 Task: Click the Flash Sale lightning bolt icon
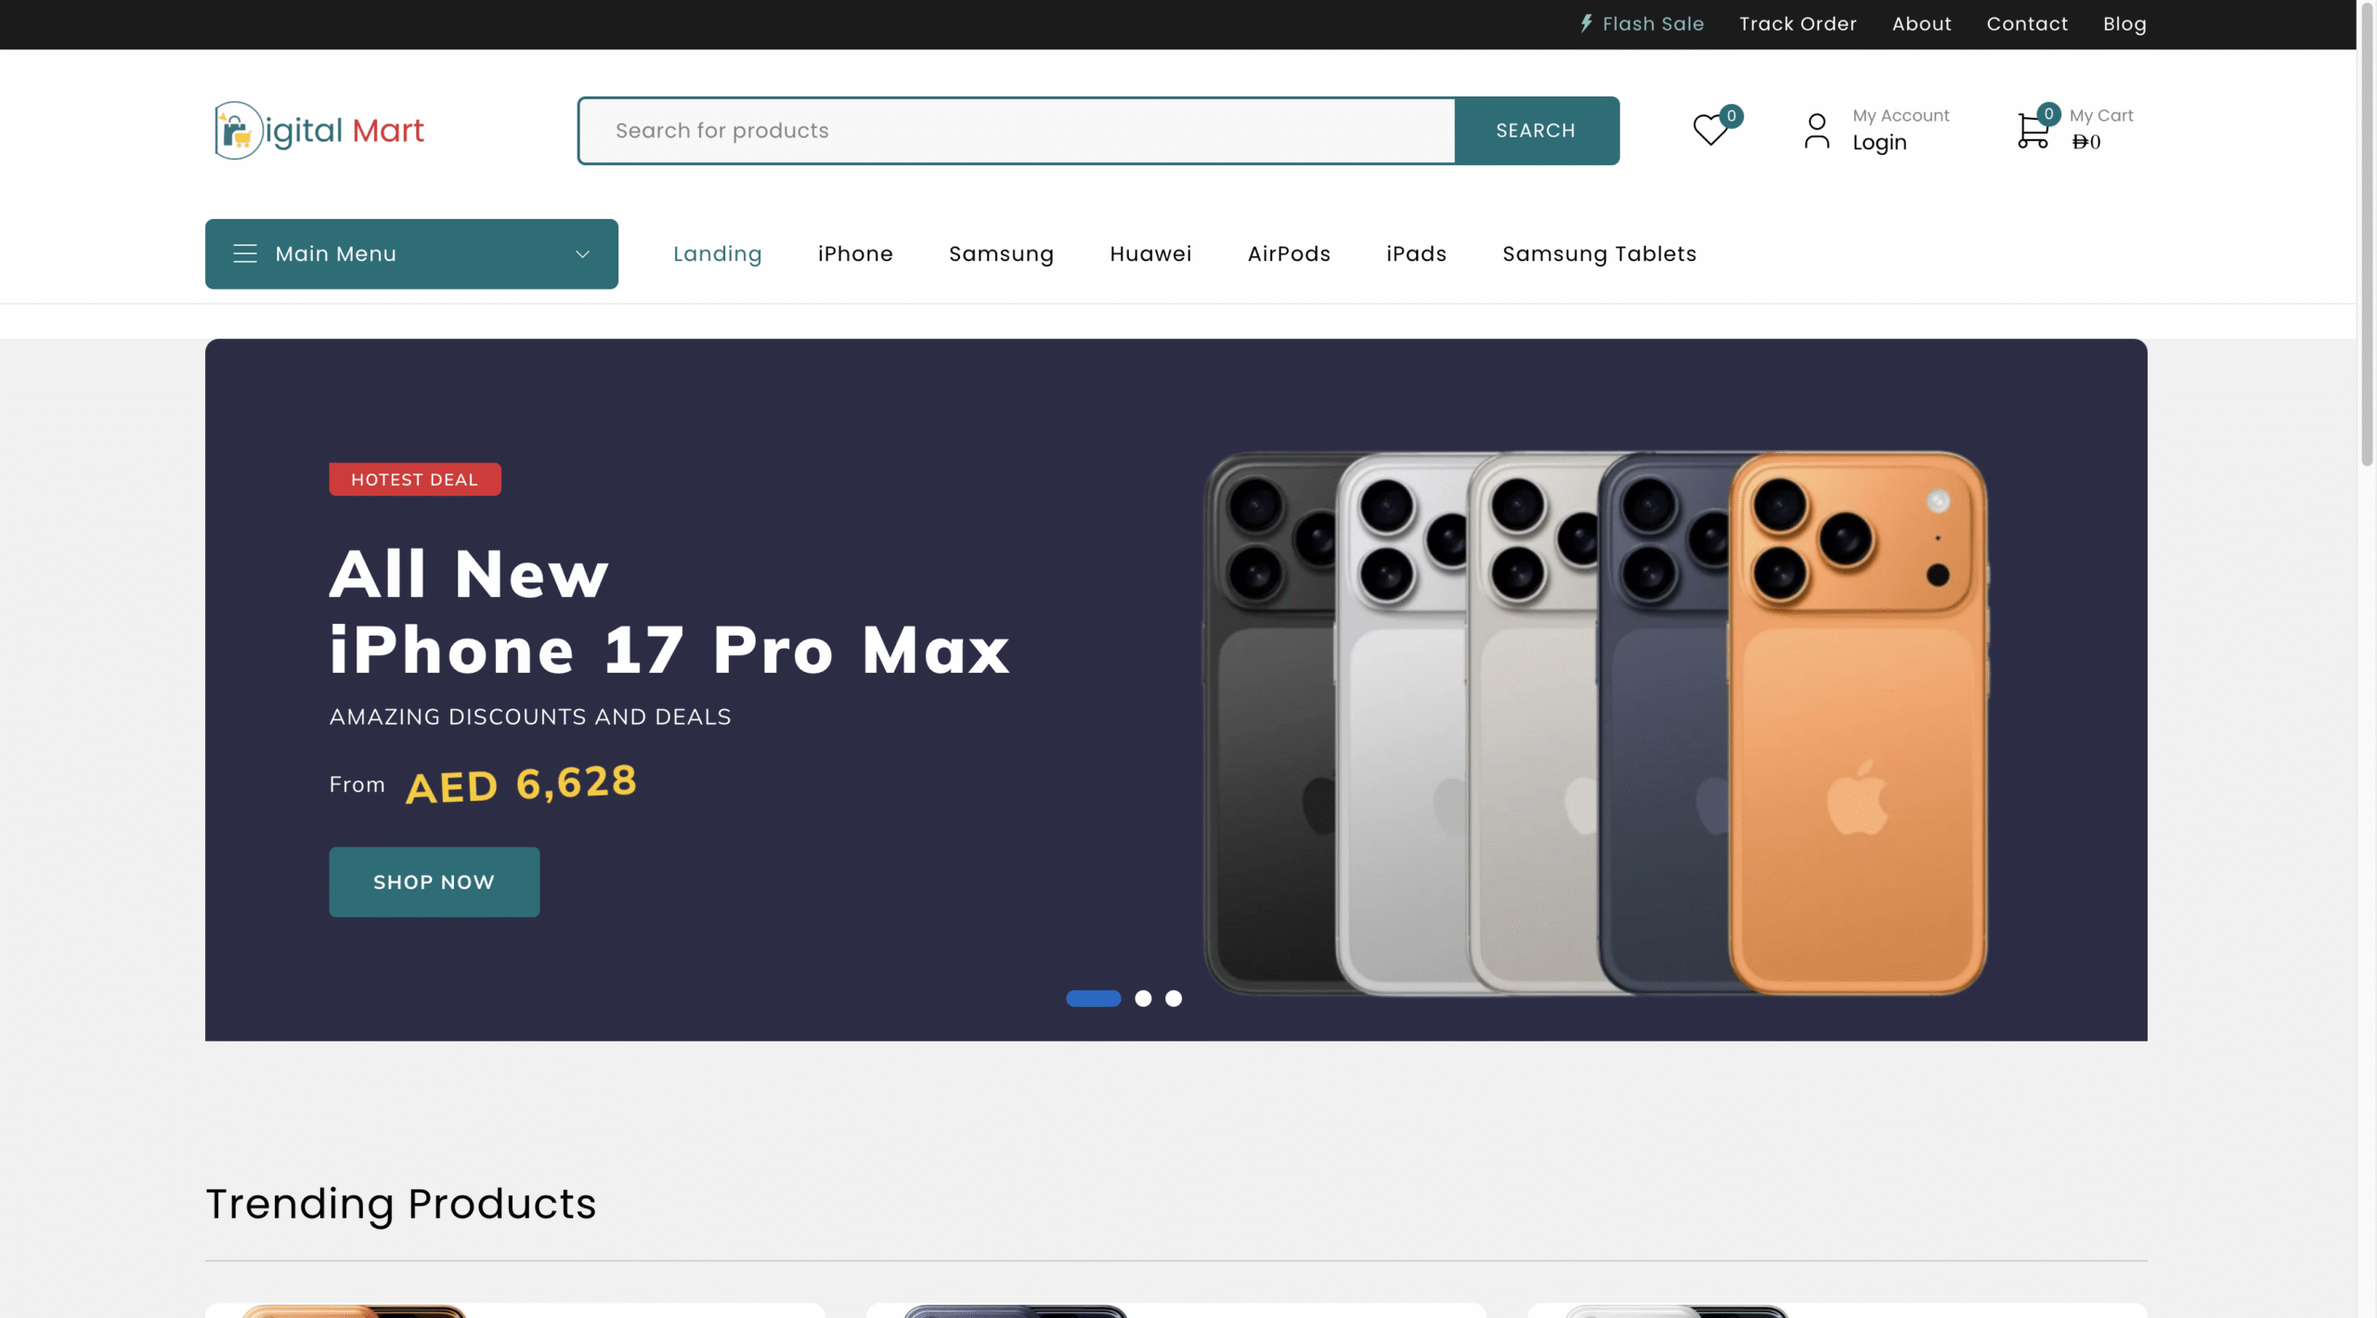1587,23
